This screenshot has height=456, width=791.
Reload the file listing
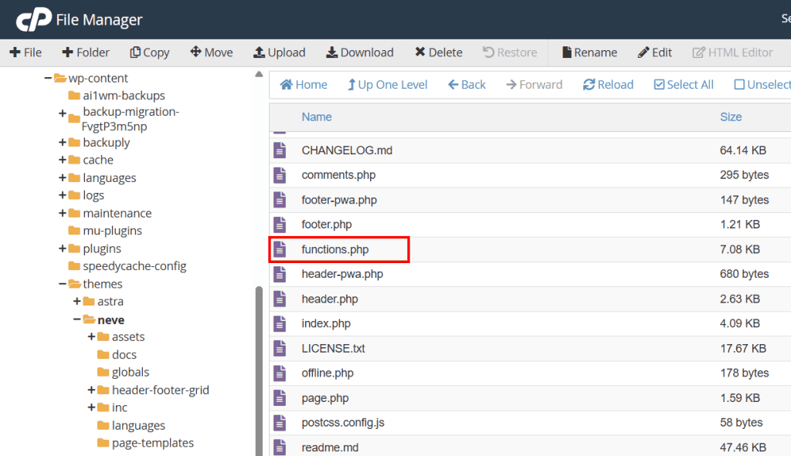tap(609, 85)
